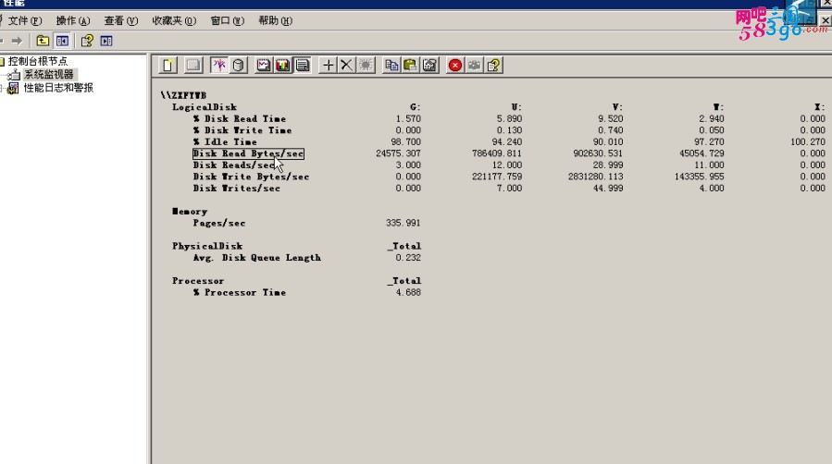Image resolution: width=832 pixels, height=464 pixels.
Task: Open the 窗口(W) menu
Action: coord(227,20)
